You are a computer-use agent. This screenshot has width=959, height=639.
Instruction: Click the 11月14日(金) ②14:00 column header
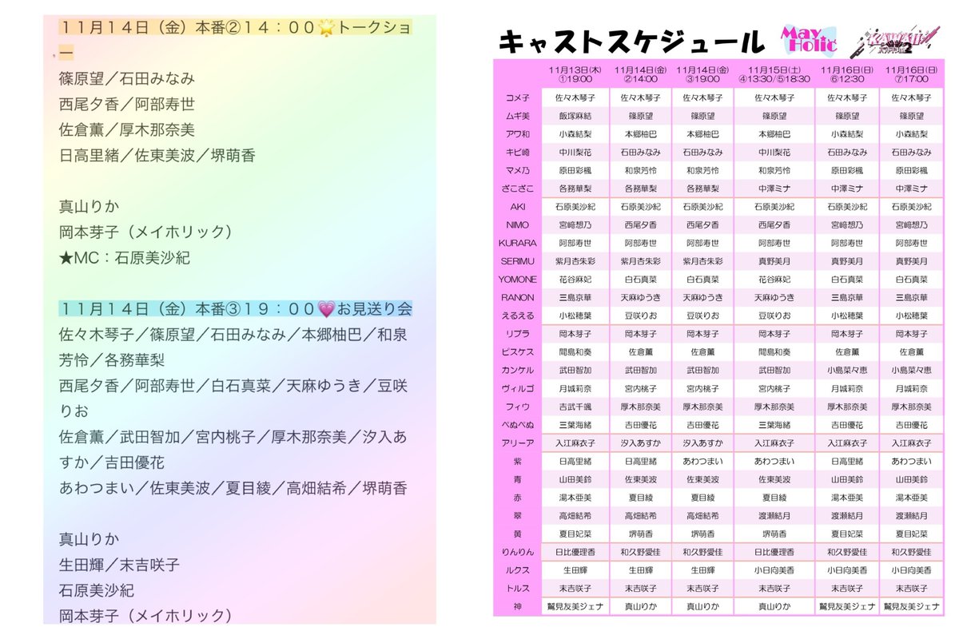click(x=642, y=73)
